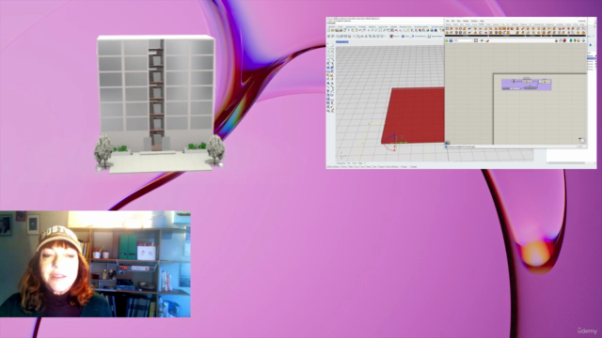Click the red Sketch pencil icon in Grasshopper
The width and height of the screenshot is (602, 338).
point(487,40)
